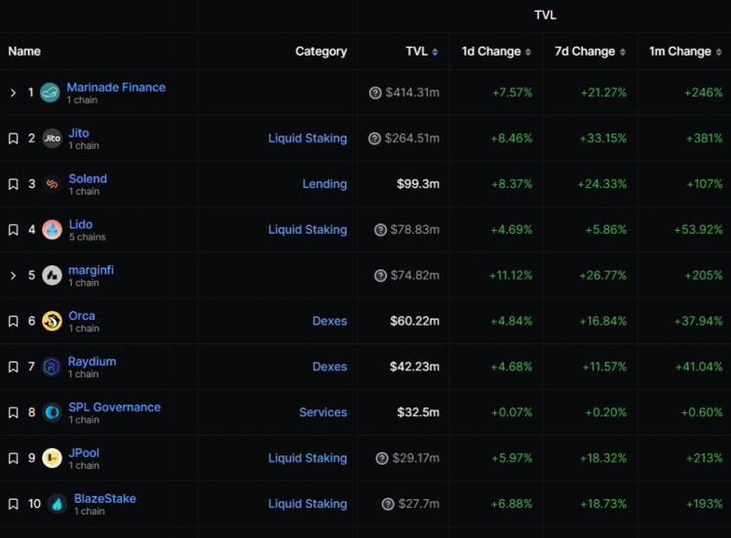Click the marginfi logo icon
This screenshot has width=731, height=538.
coord(52,275)
